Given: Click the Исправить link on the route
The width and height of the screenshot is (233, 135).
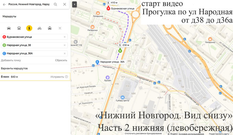Looking at the screenshot, I should 57,77.
